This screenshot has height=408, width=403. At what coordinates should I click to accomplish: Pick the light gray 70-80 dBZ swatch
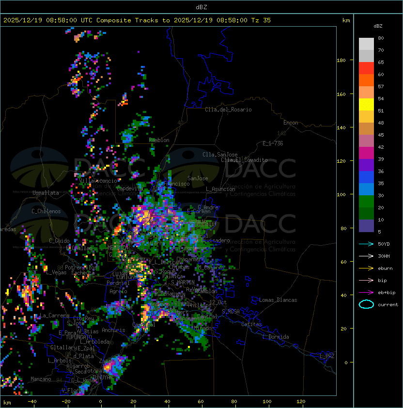pos(366,44)
